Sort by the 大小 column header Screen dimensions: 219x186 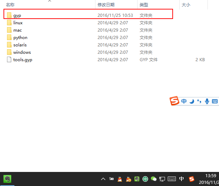click(x=186, y=5)
